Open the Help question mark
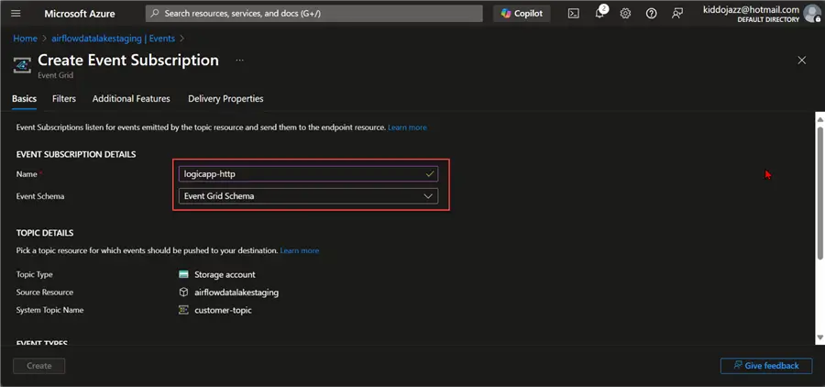Image resolution: width=825 pixels, height=387 pixels. coord(652,14)
